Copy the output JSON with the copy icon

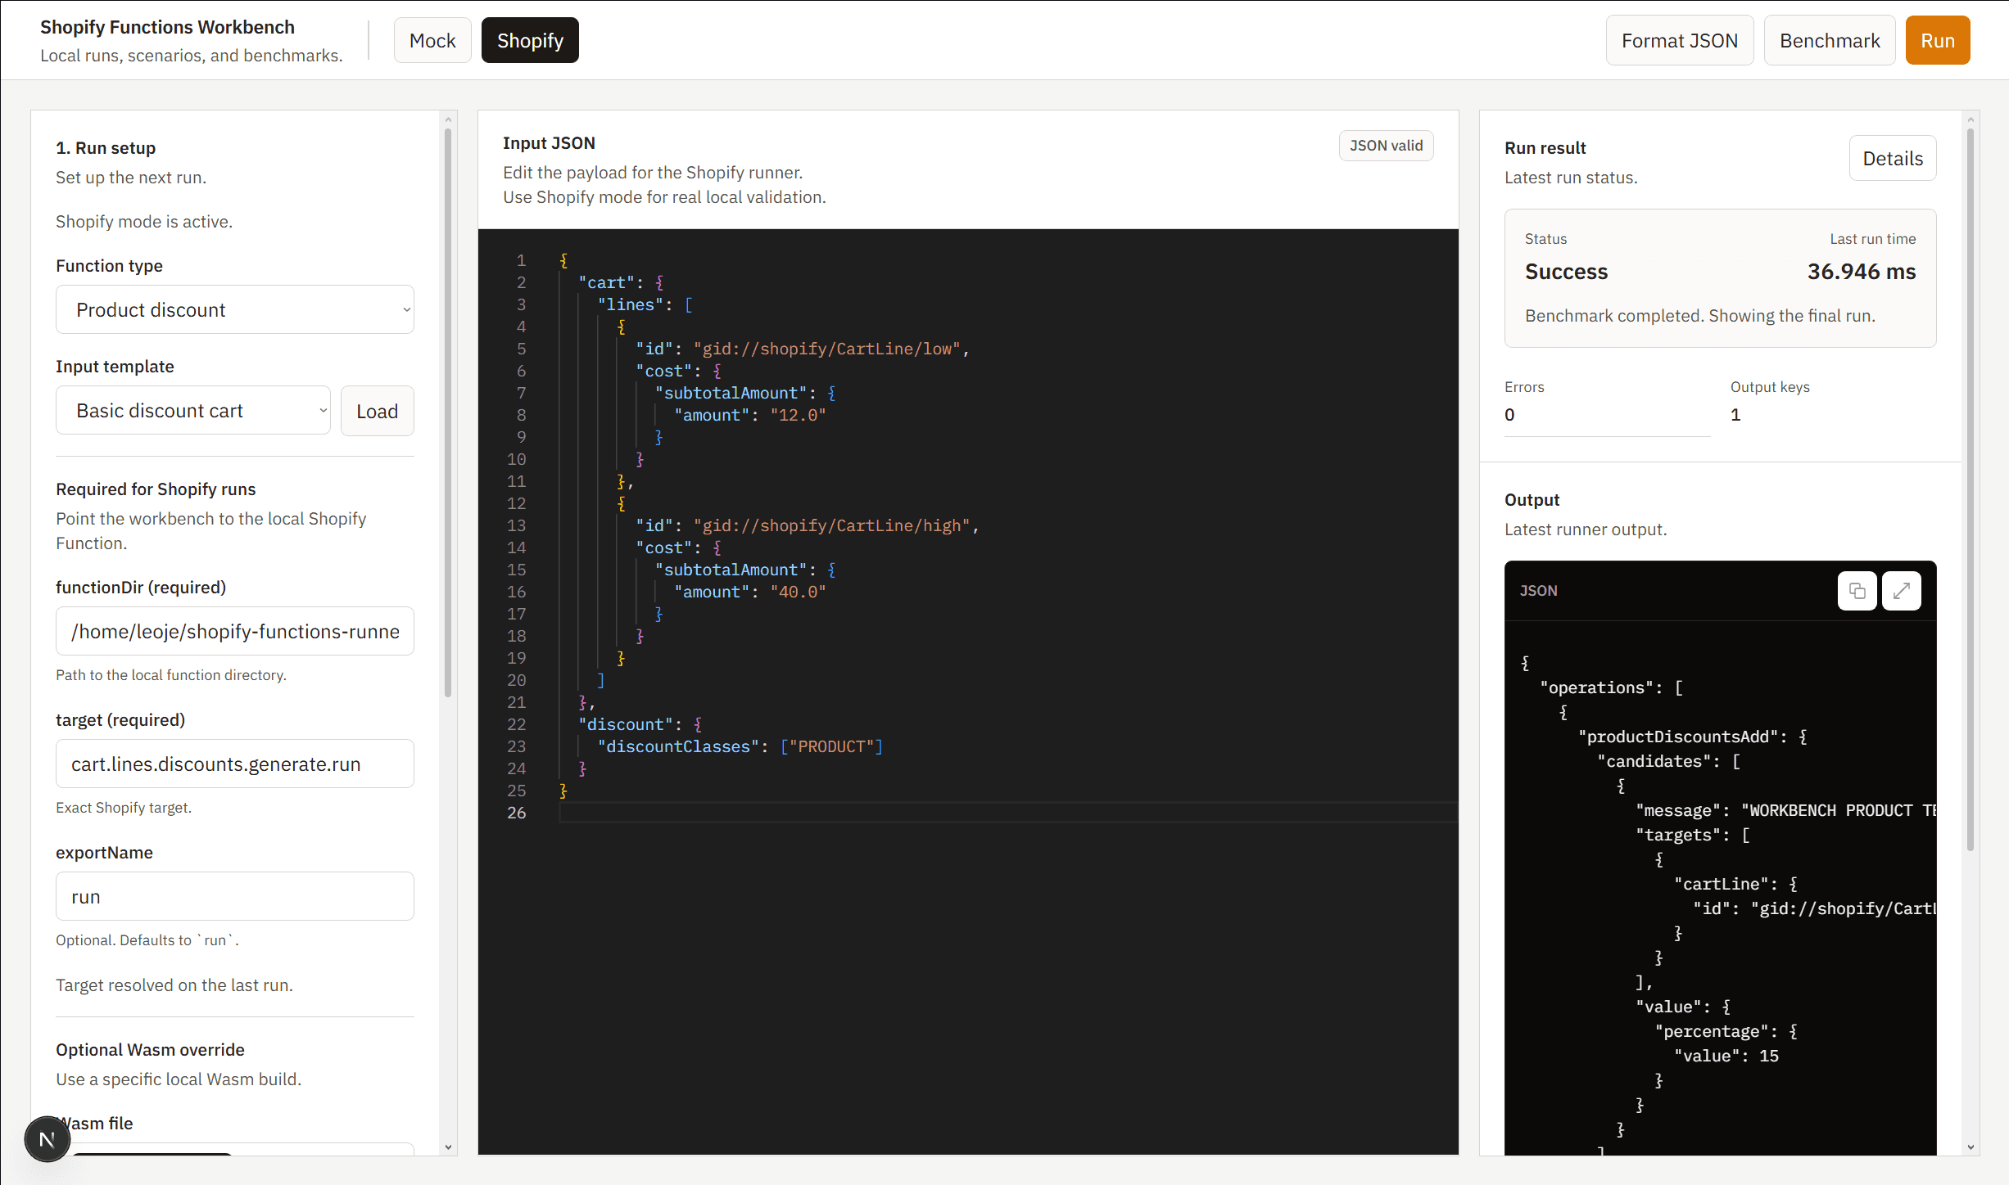coord(1857,591)
